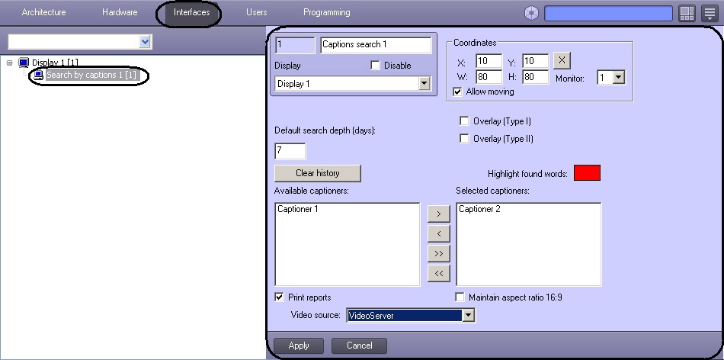
Task: Open the Video source dropdown
Action: tap(468, 316)
